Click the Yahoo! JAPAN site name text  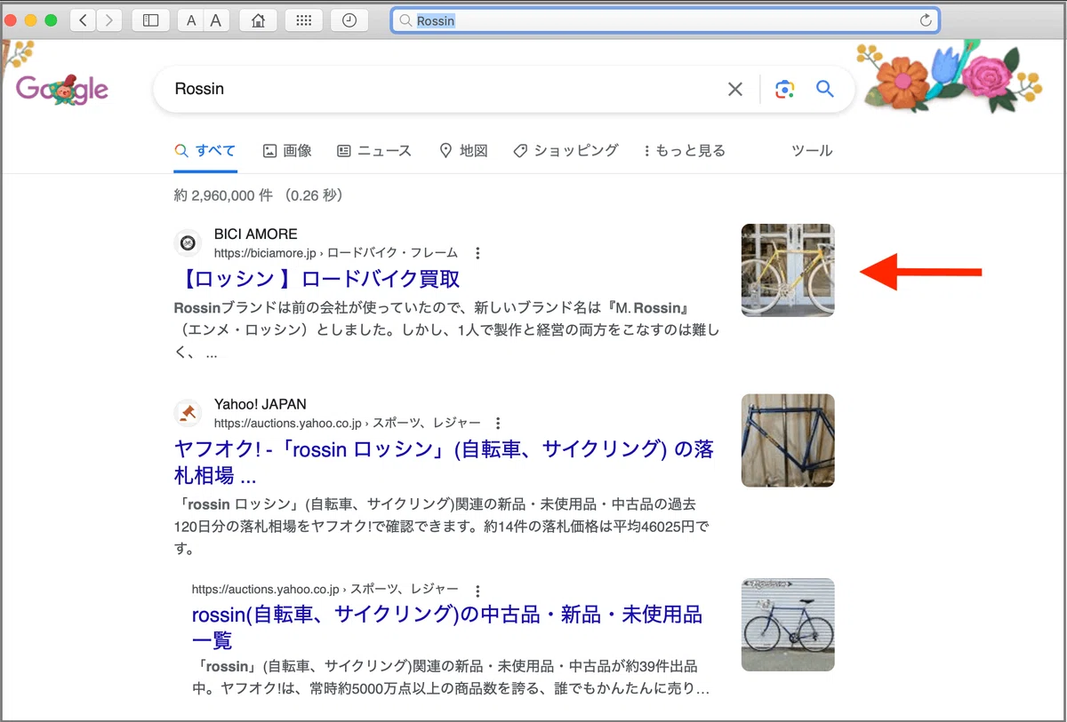tap(261, 405)
